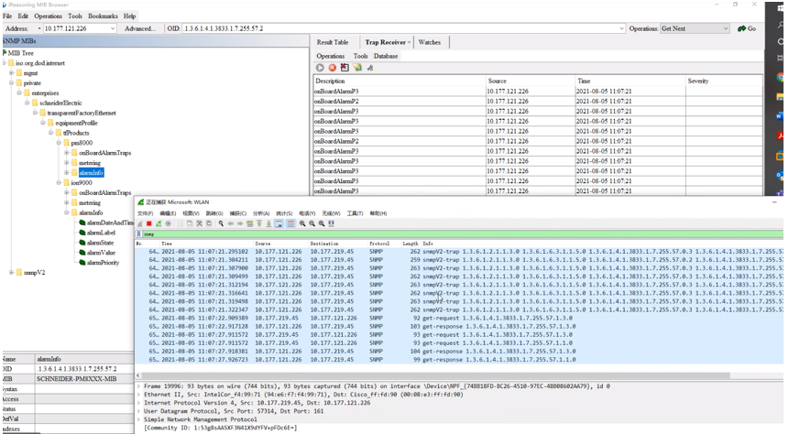789x434 pixels.
Task: Open Wireshark 统计(S) menu
Action: (284, 213)
